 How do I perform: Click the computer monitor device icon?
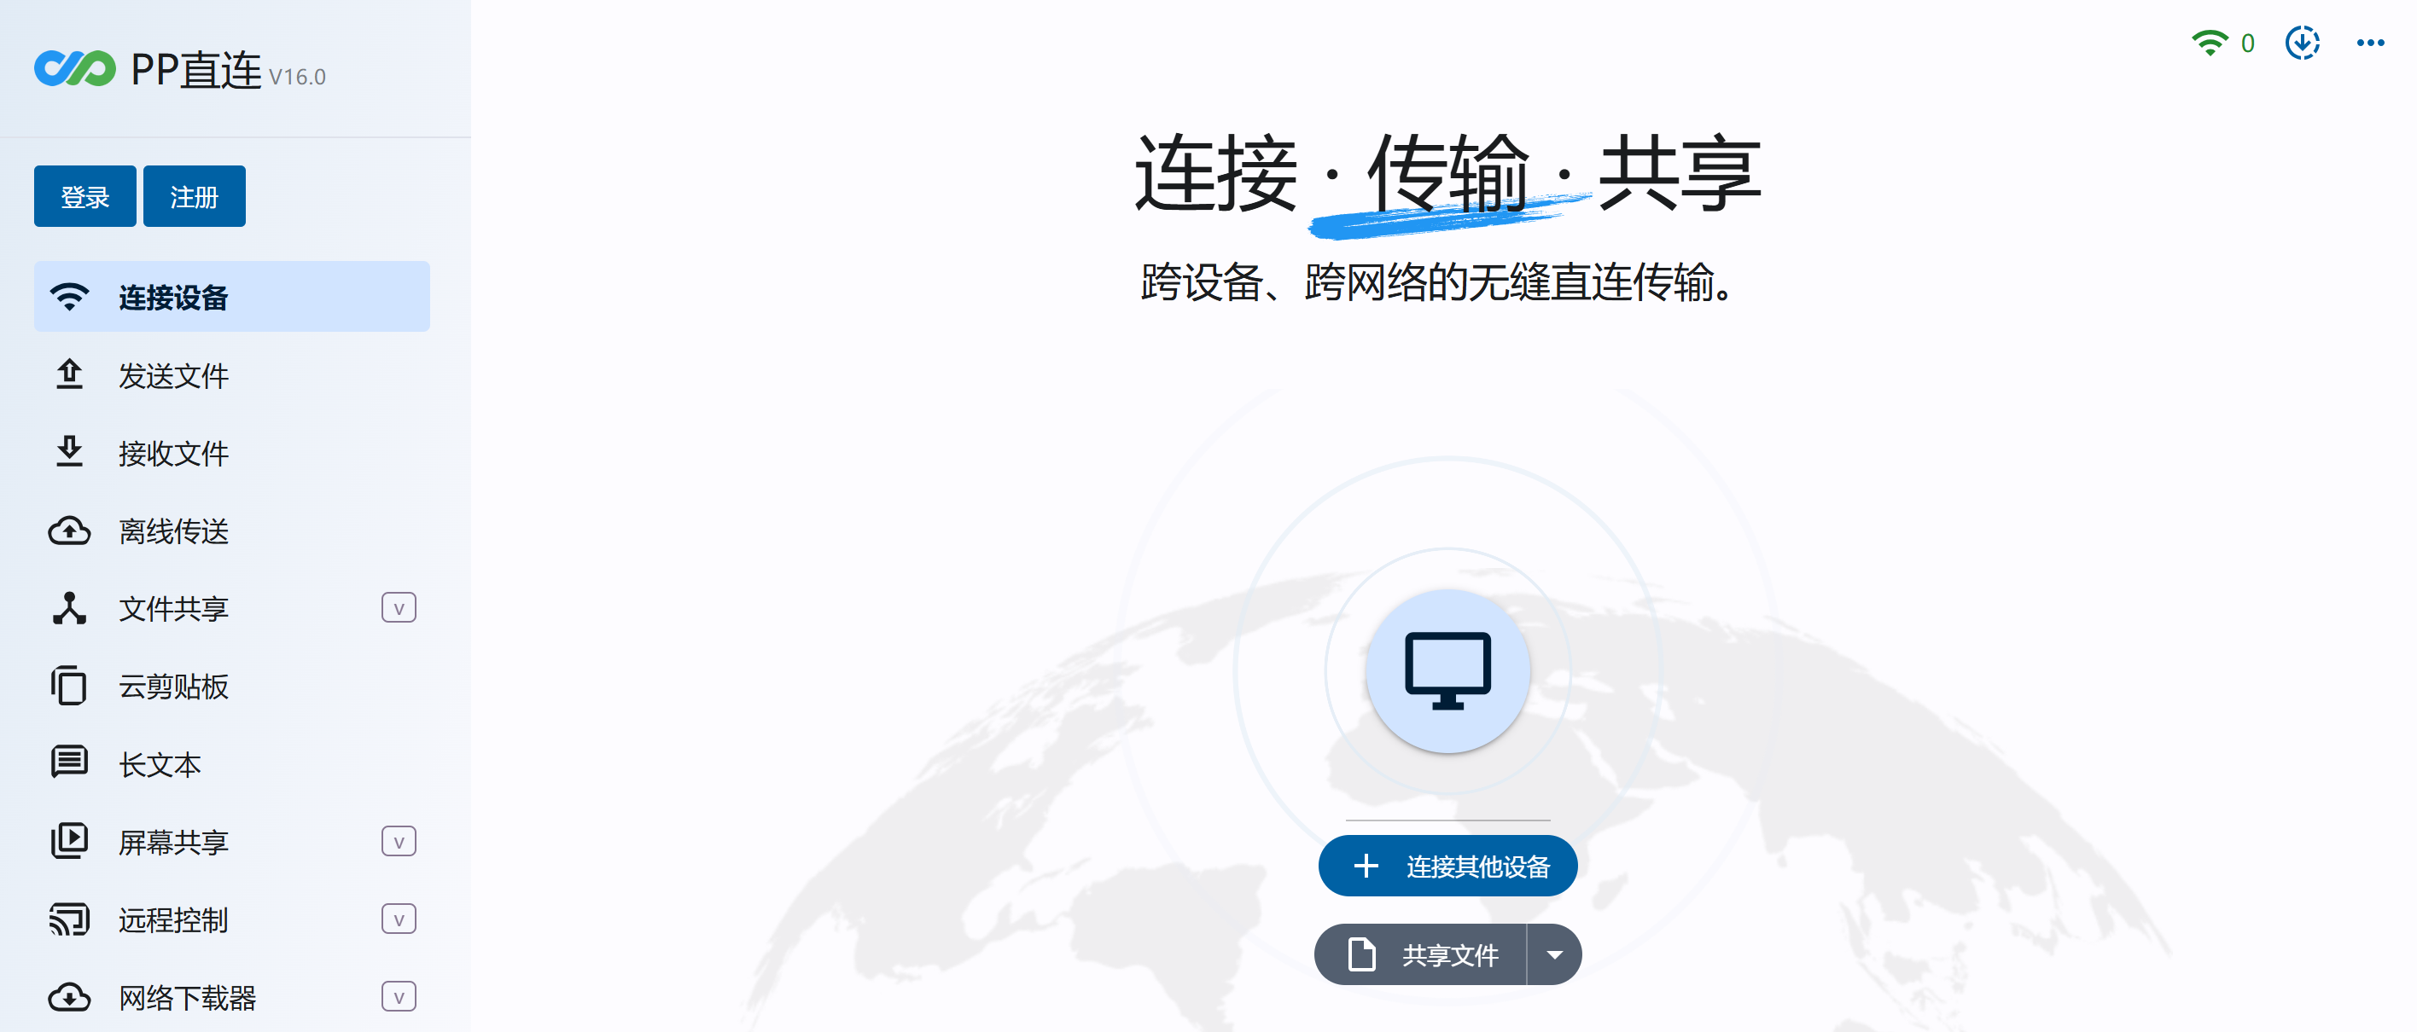(1447, 671)
